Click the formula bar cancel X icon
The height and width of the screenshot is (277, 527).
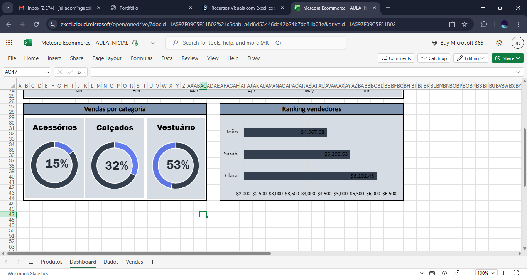tap(60, 72)
